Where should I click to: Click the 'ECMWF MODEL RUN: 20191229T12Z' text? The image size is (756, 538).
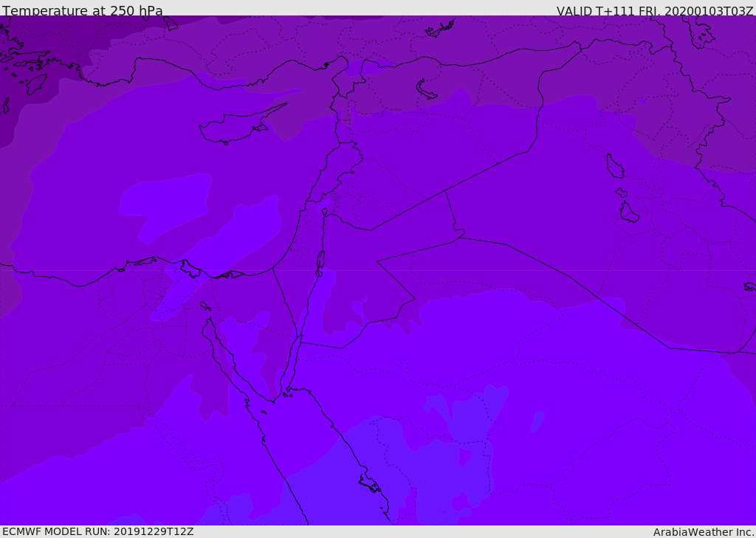pyautogui.click(x=98, y=531)
